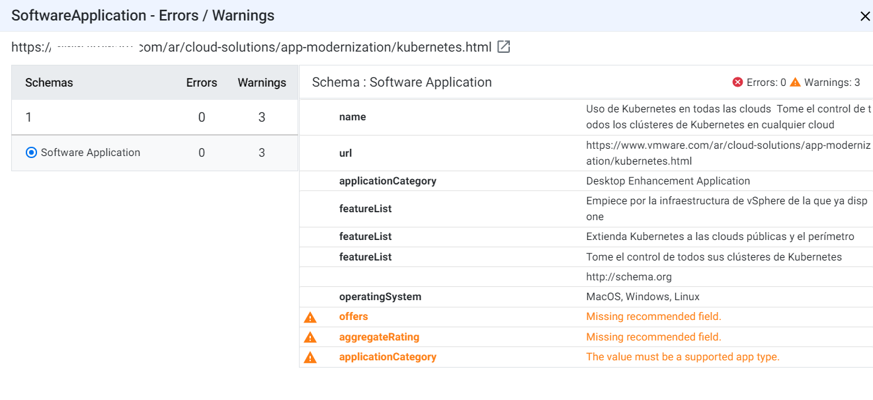Close the Errors / Warnings dialog
The width and height of the screenshot is (873, 400).
[864, 17]
